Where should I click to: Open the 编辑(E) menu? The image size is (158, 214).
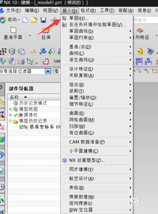[x=32, y=11]
